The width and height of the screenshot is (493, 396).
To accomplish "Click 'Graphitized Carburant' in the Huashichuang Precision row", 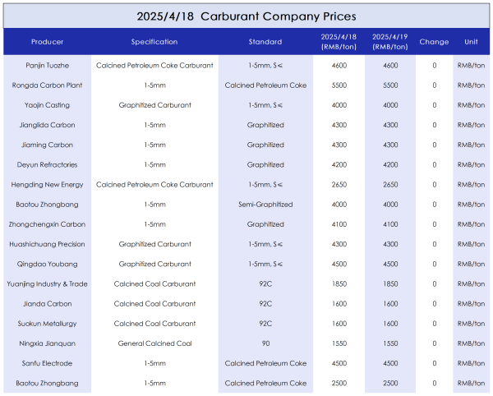I will tap(154, 244).
